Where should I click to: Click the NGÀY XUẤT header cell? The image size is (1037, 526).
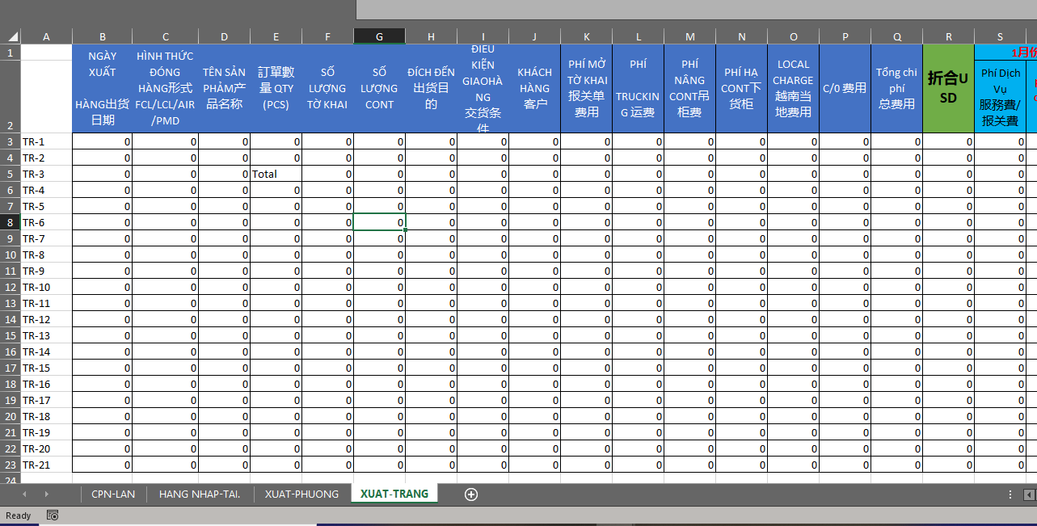(x=102, y=89)
